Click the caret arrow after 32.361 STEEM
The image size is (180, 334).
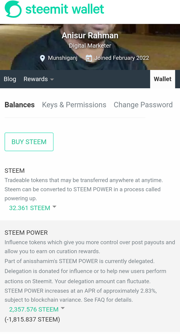tap(55, 207)
